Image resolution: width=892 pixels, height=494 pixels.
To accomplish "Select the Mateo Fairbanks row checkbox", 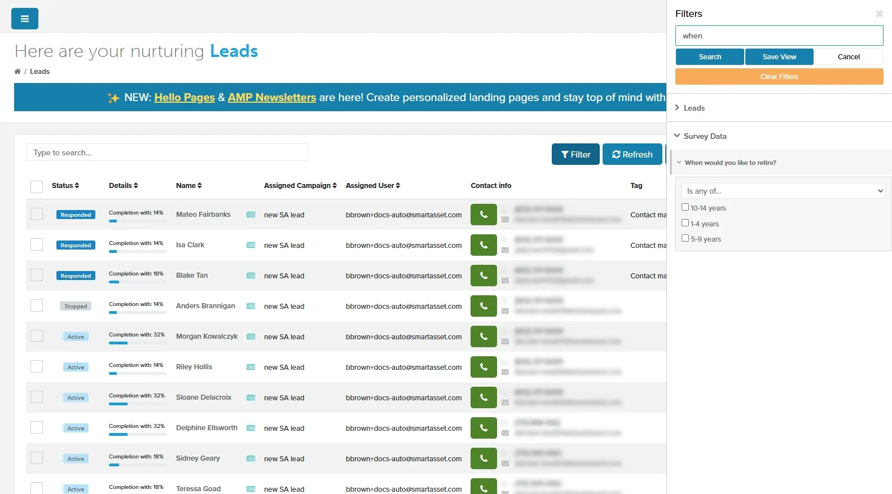I will pos(37,214).
